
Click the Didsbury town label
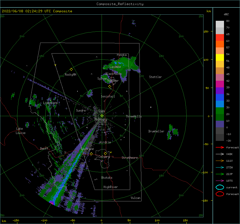tap(101, 119)
